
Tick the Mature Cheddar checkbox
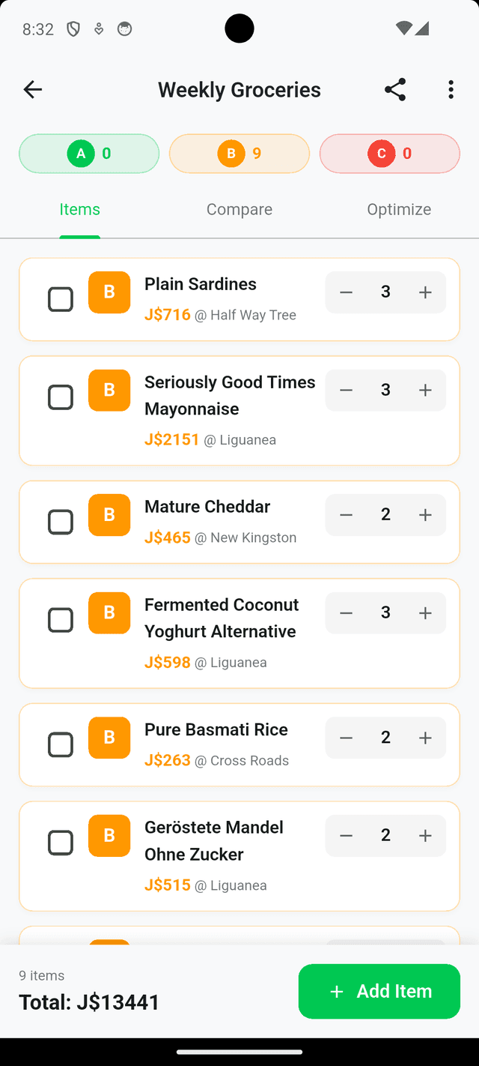(61, 522)
